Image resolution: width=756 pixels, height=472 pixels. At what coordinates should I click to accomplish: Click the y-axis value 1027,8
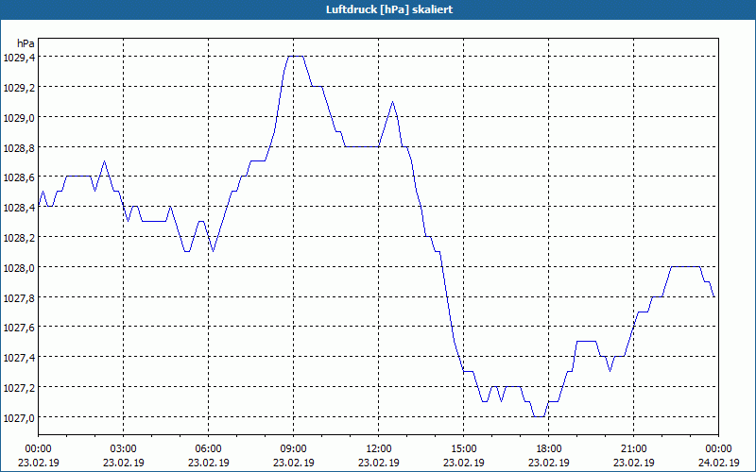pyautogui.click(x=19, y=297)
